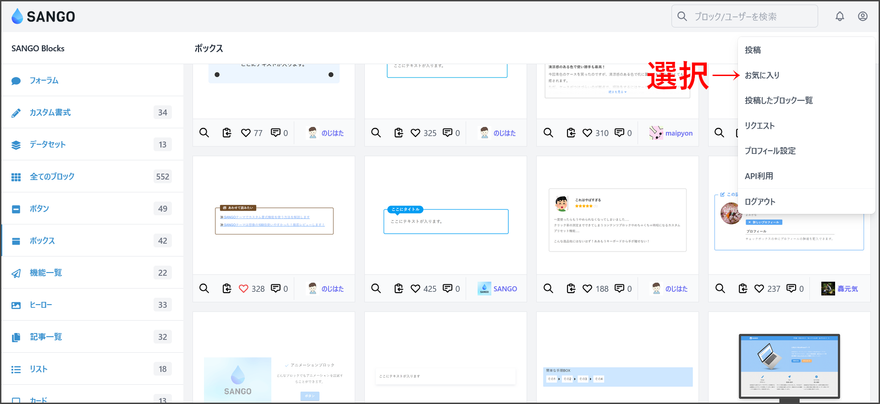Select 投稿したブロック一覧 menu entry
This screenshot has height=404, width=880.
coord(778,100)
